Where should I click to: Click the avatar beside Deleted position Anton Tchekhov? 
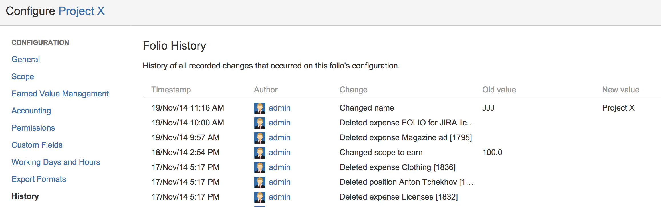click(260, 182)
